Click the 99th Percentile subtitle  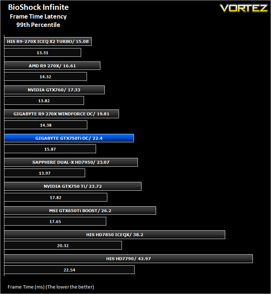38,25
